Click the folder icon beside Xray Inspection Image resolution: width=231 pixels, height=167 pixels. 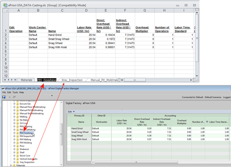pos(18,162)
